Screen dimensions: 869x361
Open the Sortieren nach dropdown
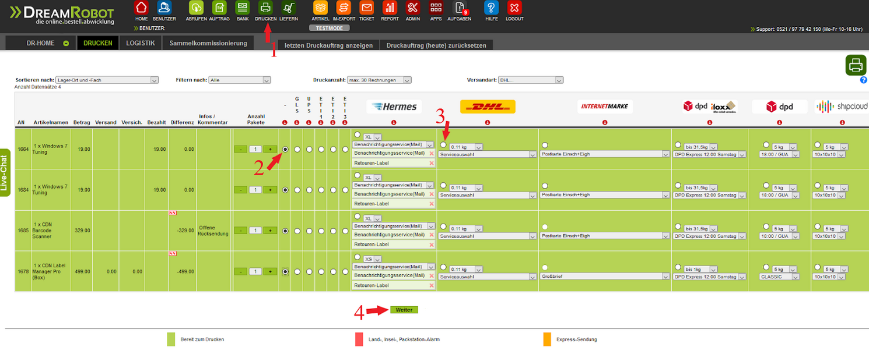coord(107,80)
